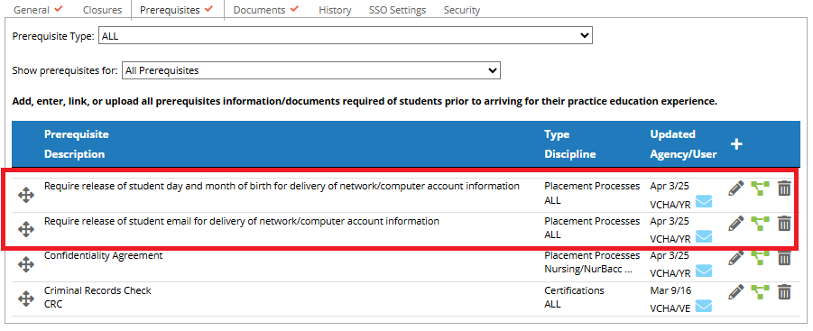Image resolution: width=813 pixels, height=331 pixels.
Task: Select birth date release prerequisite text
Action: (282, 186)
